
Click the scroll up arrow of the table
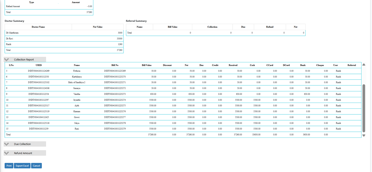tap(364, 65)
